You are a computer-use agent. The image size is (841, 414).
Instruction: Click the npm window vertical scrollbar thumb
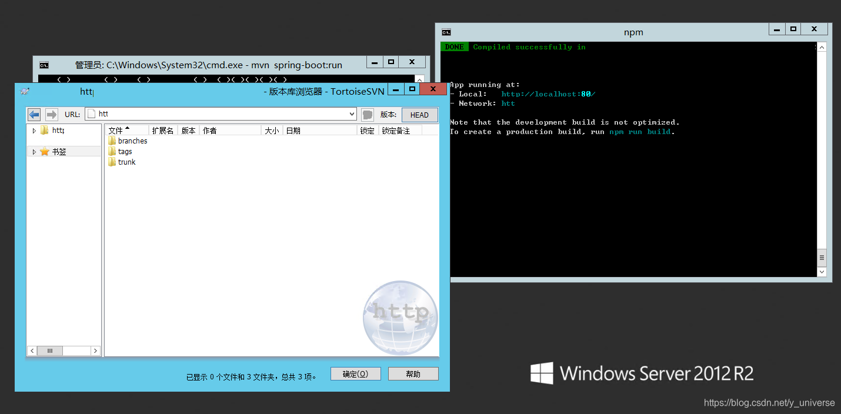[x=822, y=257]
